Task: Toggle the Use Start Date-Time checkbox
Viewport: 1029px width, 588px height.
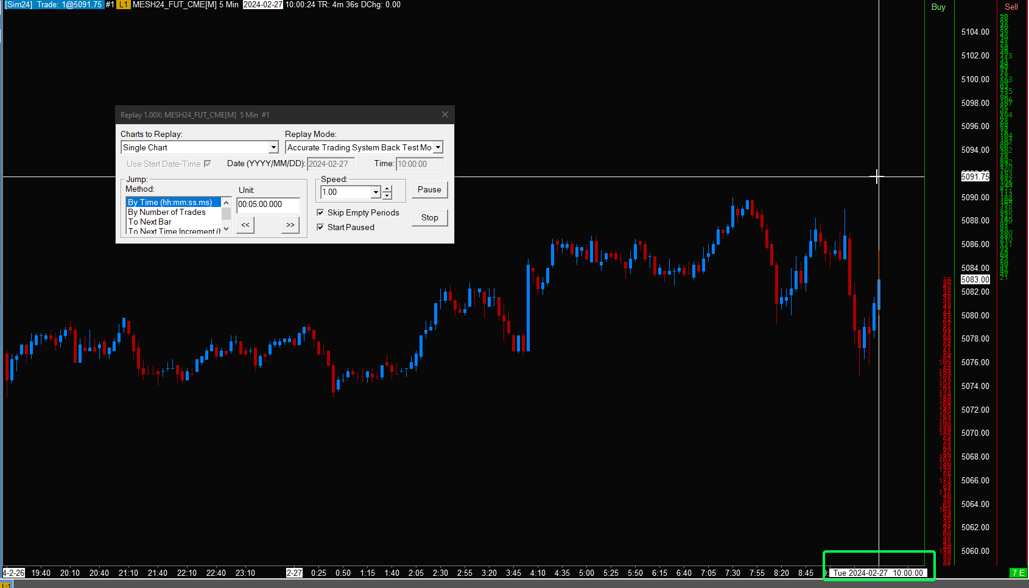Action: (208, 164)
